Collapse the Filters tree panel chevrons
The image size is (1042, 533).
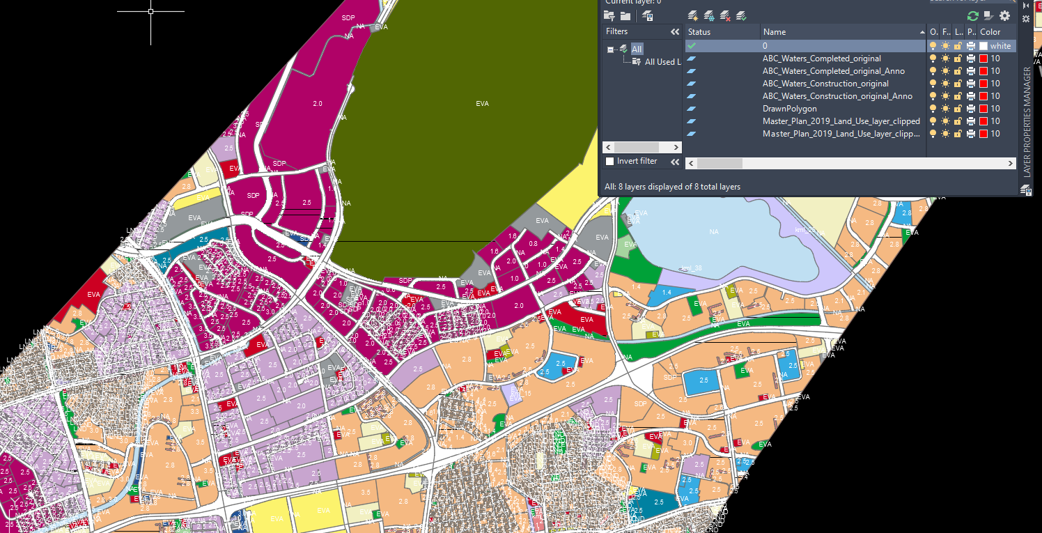click(x=674, y=32)
